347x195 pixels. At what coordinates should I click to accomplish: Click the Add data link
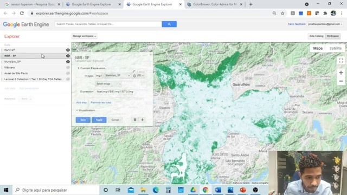10,88
